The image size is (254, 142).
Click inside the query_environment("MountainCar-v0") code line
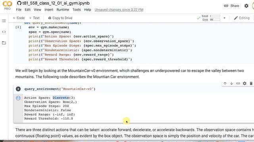tap(60, 89)
